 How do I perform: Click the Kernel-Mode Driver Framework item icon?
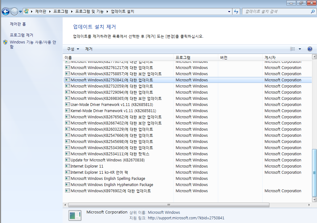pyautogui.click(x=68, y=111)
